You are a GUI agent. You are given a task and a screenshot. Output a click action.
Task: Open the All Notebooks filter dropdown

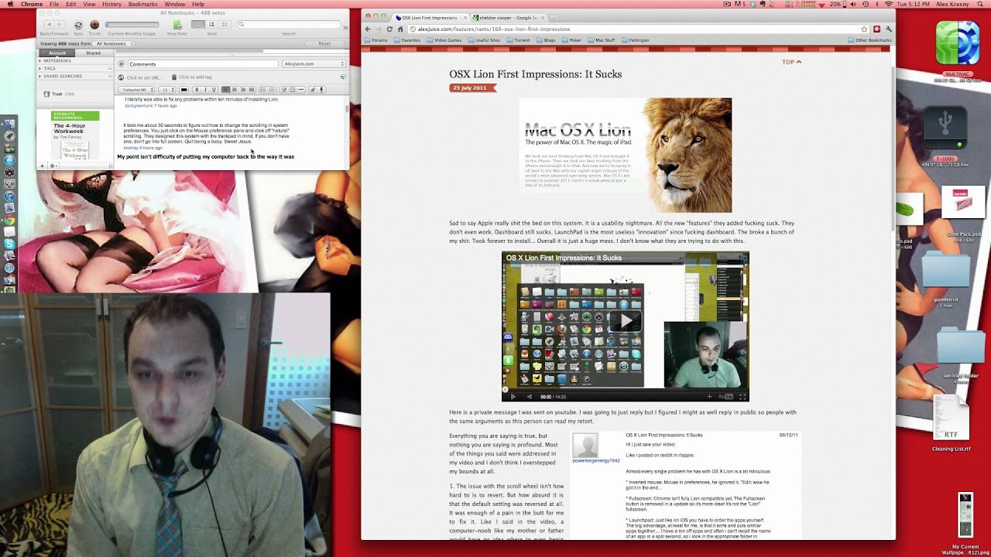pos(113,44)
